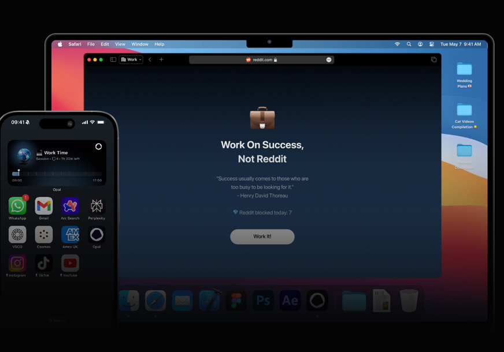Viewport: 504px width, 352px height.
Task: Open the Apple menu
Action: [x=60, y=44]
